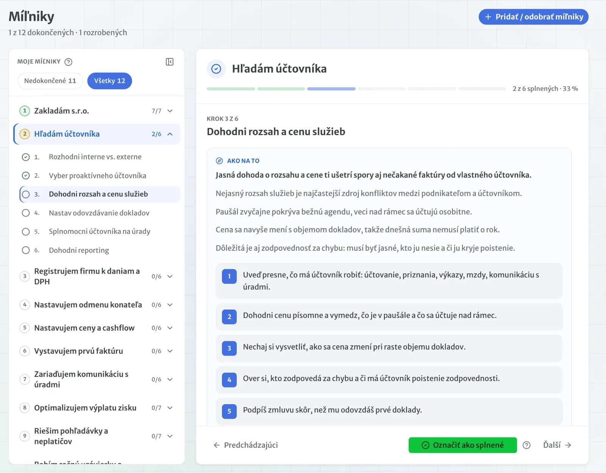Image resolution: width=606 pixels, height=473 pixels.
Task: Click Označiť ako splnené green button
Action: click(x=462, y=445)
